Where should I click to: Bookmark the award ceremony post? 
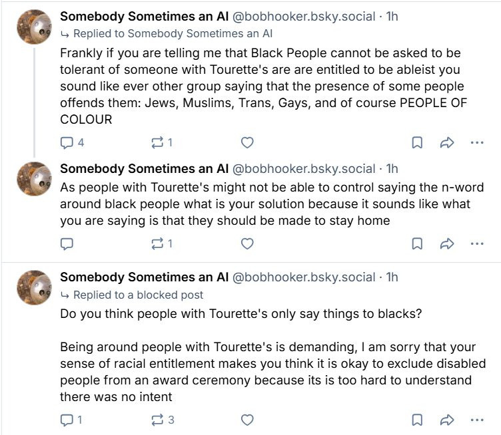click(417, 420)
